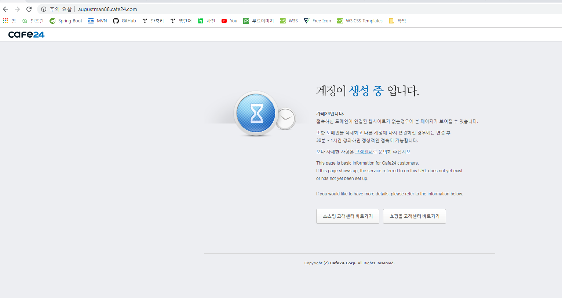Open the Spring Boot bookmark
The height and width of the screenshot is (298, 562).
click(66, 21)
